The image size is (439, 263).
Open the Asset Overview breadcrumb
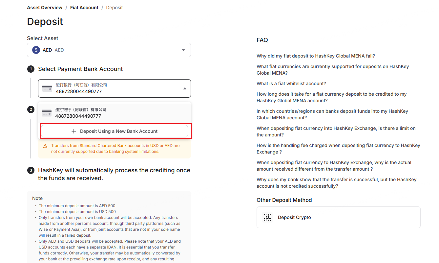pyautogui.click(x=45, y=7)
